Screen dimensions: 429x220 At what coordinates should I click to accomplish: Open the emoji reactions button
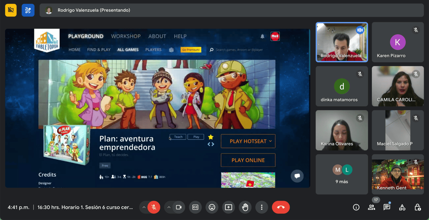pos(212,207)
